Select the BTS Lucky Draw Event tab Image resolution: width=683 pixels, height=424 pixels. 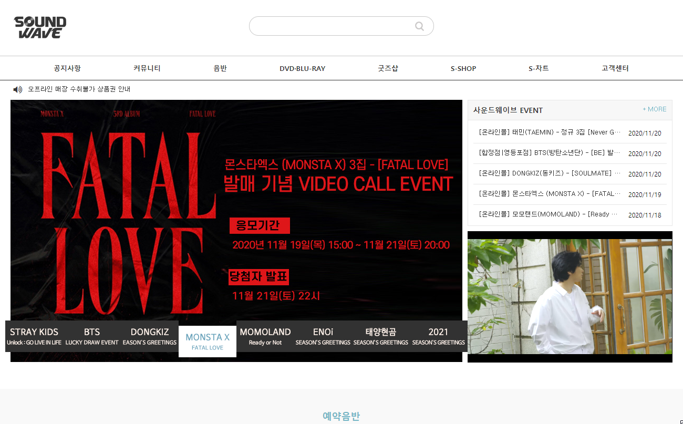click(x=92, y=336)
